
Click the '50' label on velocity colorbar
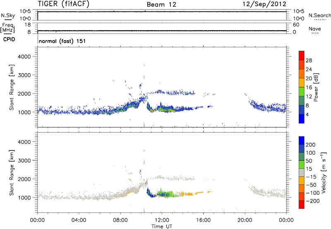pyautogui.click(x=309, y=161)
